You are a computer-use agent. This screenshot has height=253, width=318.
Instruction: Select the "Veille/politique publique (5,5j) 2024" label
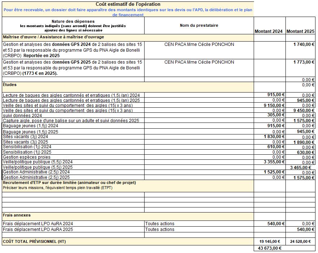[x=38, y=162]
